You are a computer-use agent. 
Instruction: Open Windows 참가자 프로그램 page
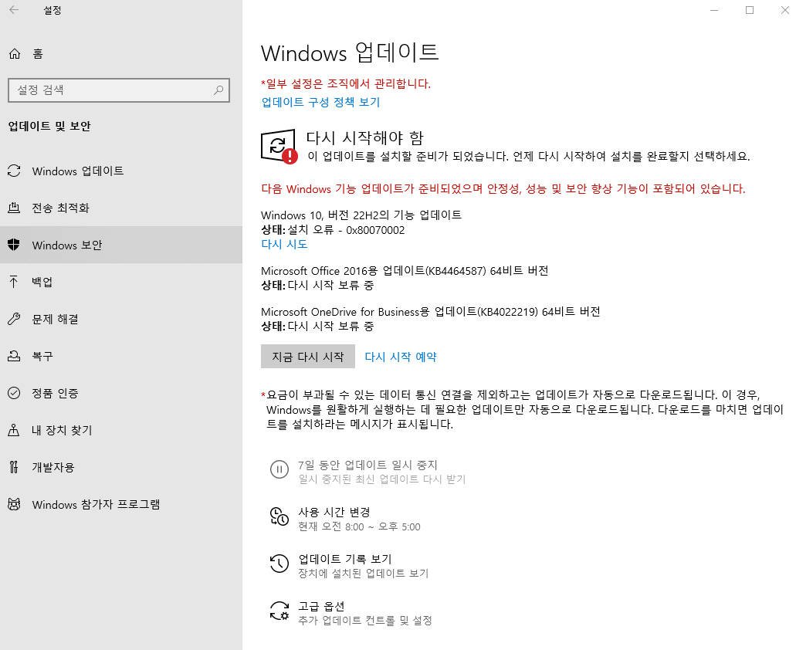(120, 504)
